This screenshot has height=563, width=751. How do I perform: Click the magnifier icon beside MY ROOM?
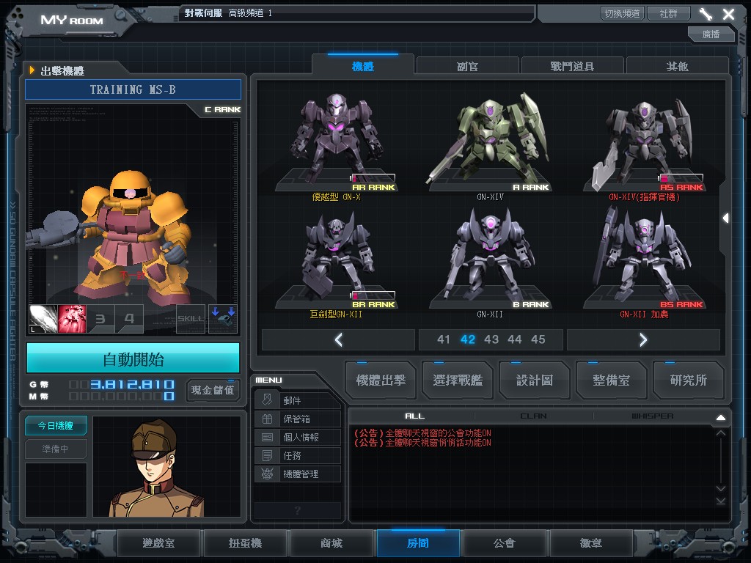click(x=120, y=15)
